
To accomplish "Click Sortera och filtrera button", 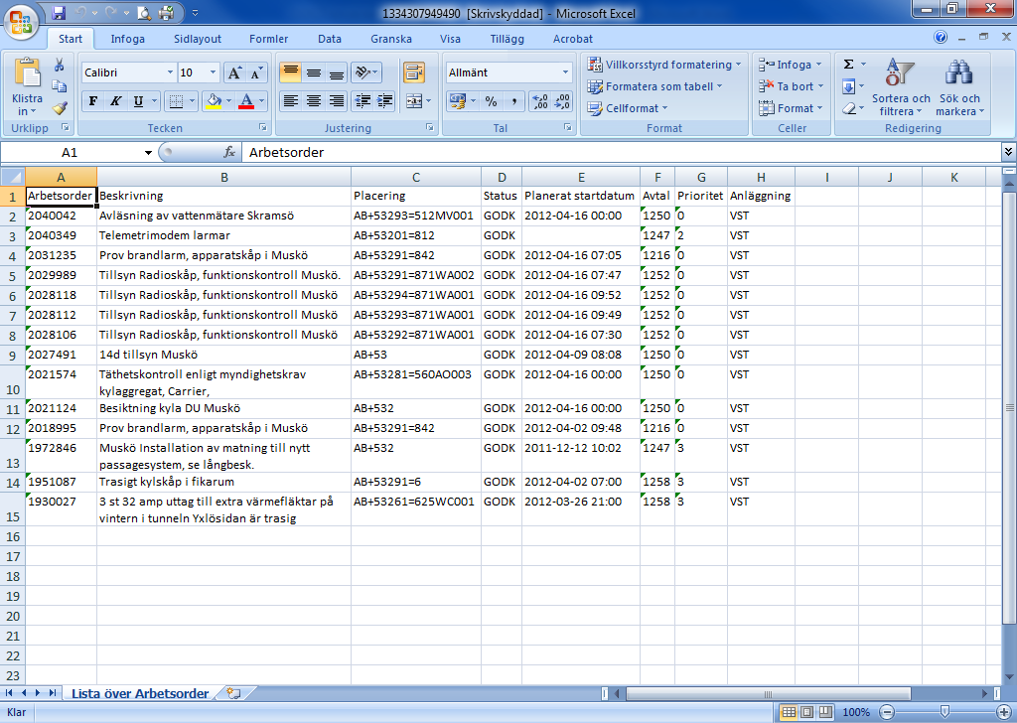I will coord(900,86).
